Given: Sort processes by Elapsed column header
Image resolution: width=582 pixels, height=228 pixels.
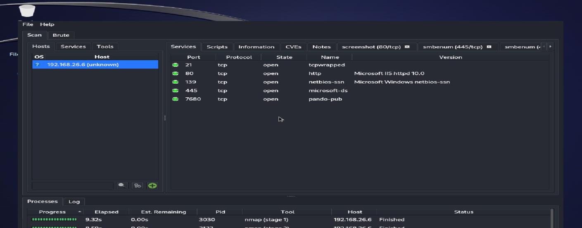Looking at the screenshot, I should (x=106, y=212).
